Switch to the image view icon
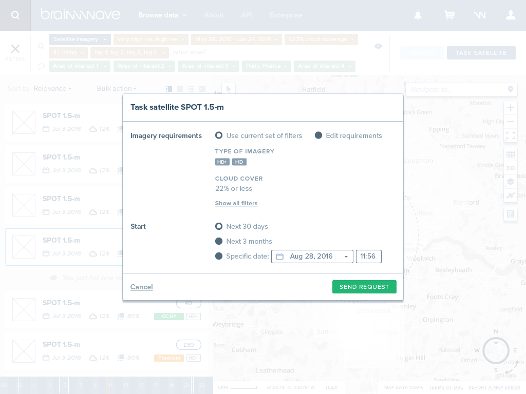 [202, 89]
